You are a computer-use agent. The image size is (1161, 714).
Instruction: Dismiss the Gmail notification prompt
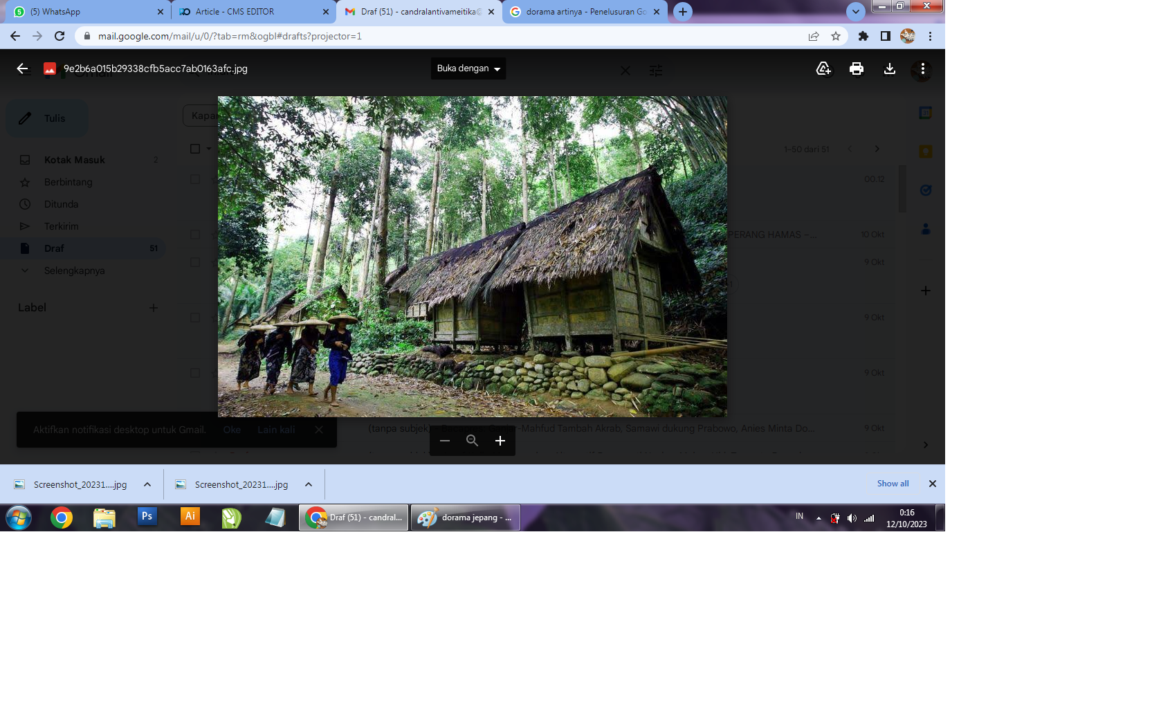pyautogui.click(x=319, y=430)
